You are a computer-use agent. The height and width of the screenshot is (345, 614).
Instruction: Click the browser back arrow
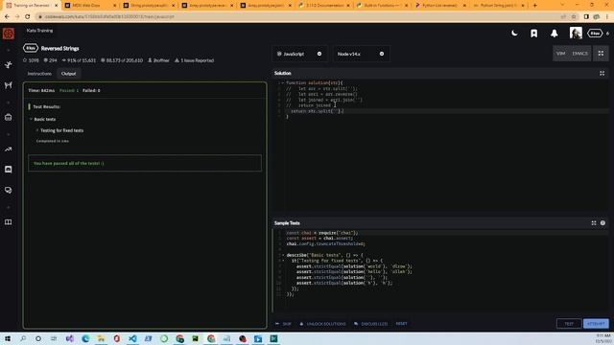pyautogui.click(x=7, y=17)
